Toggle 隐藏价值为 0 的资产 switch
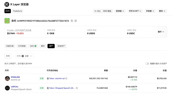Screen dimensions: 173x96 tap(147, 64)
